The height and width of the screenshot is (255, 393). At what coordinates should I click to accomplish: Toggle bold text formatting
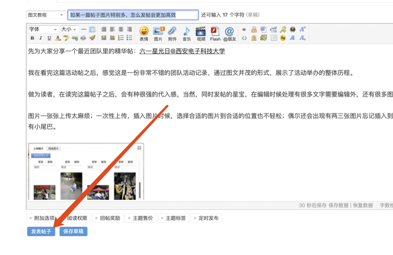32,38
